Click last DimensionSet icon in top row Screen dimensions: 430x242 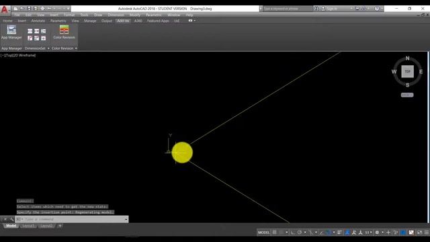pos(43,31)
